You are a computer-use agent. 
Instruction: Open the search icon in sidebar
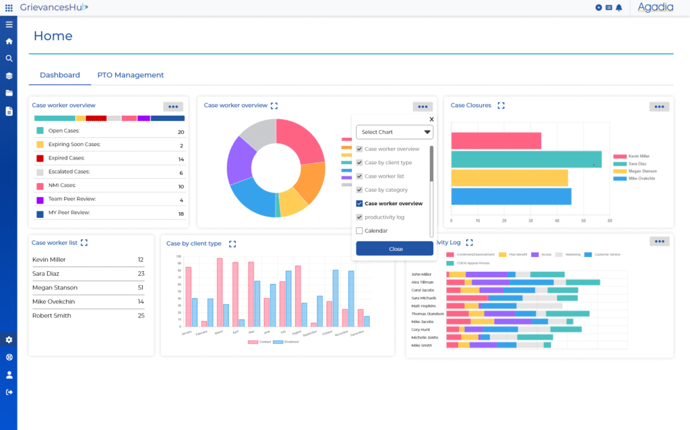click(x=9, y=59)
